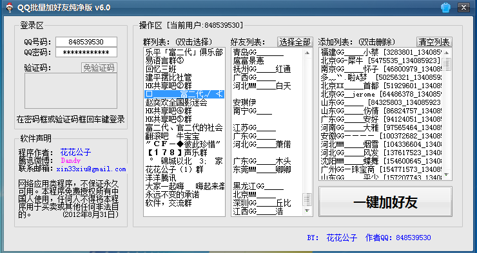Select group 易语言群⑤
477x253 pixels.
[184, 61]
